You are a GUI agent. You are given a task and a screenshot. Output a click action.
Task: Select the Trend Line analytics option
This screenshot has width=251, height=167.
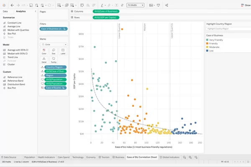click(13, 57)
